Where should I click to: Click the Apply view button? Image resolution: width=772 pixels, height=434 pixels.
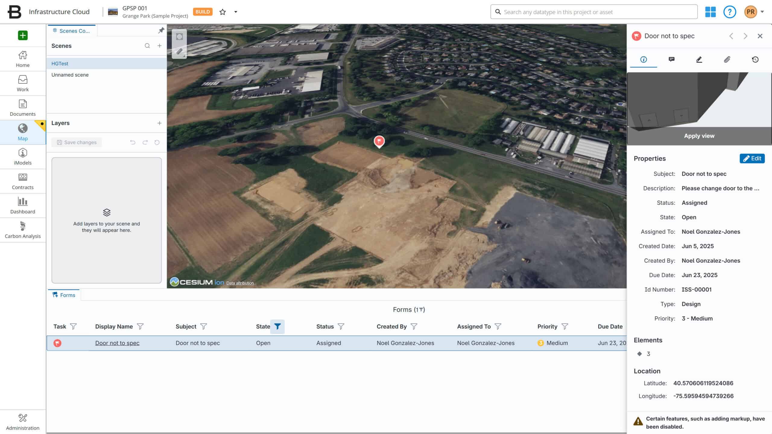[699, 136]
